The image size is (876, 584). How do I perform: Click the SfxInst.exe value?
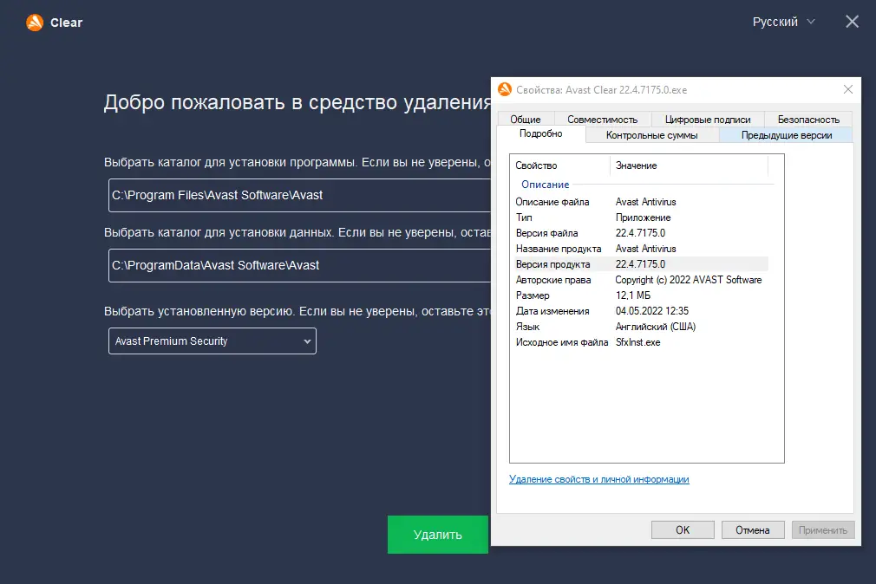tap(638, 342)
